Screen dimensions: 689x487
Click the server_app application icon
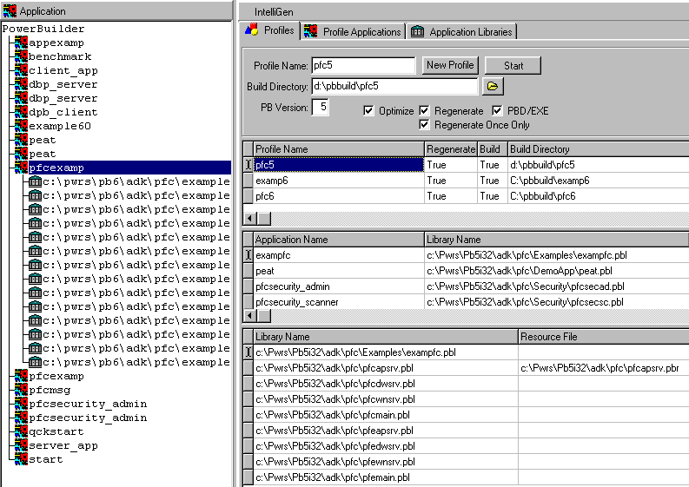(21, 445)
